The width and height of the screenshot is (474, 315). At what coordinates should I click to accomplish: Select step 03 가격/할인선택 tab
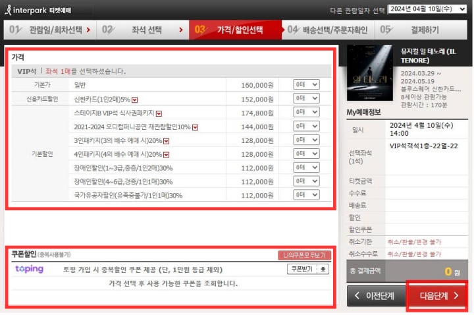click(x=235, y=30)
